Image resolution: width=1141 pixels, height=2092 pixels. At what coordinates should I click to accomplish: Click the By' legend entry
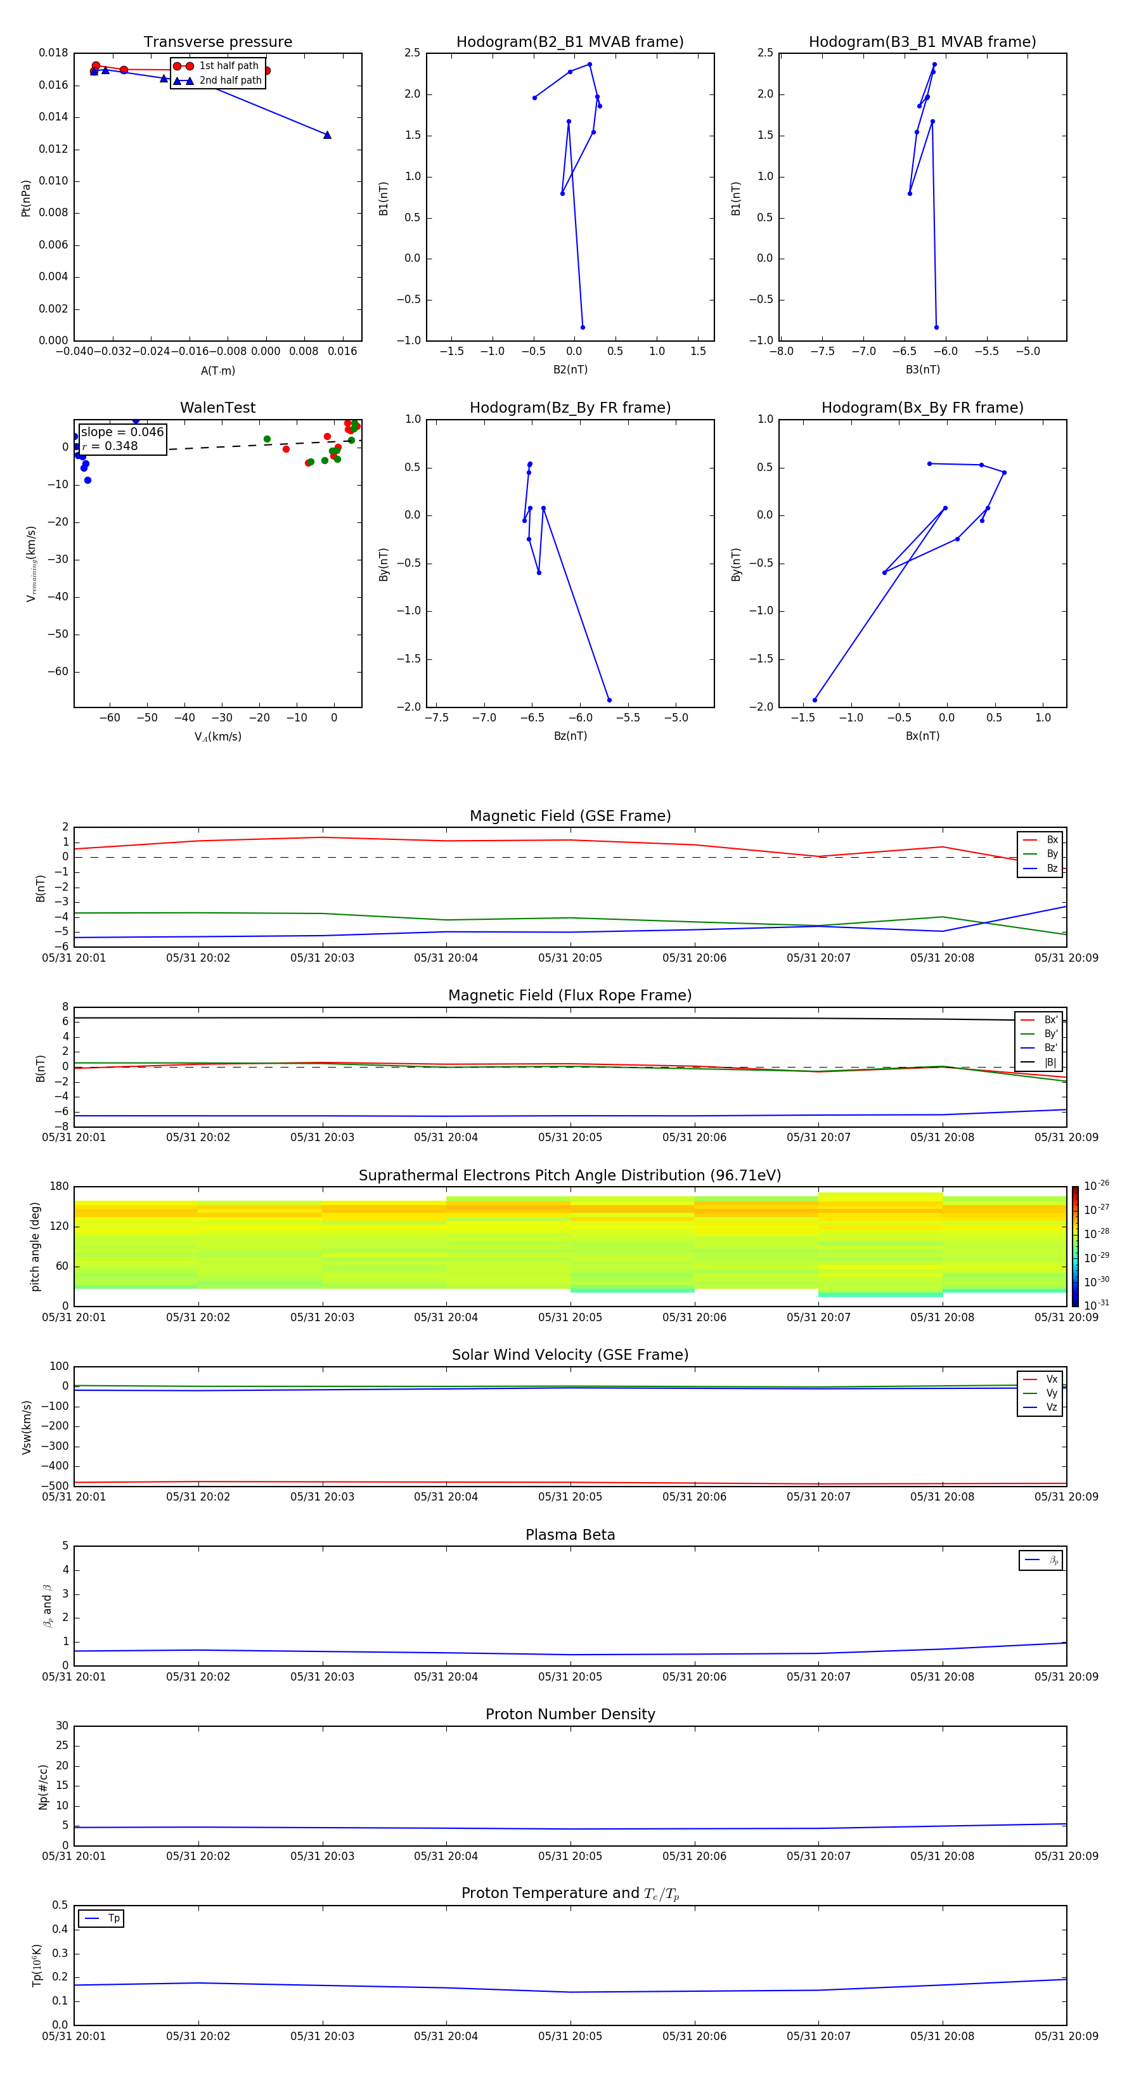pos(1040,1034)
